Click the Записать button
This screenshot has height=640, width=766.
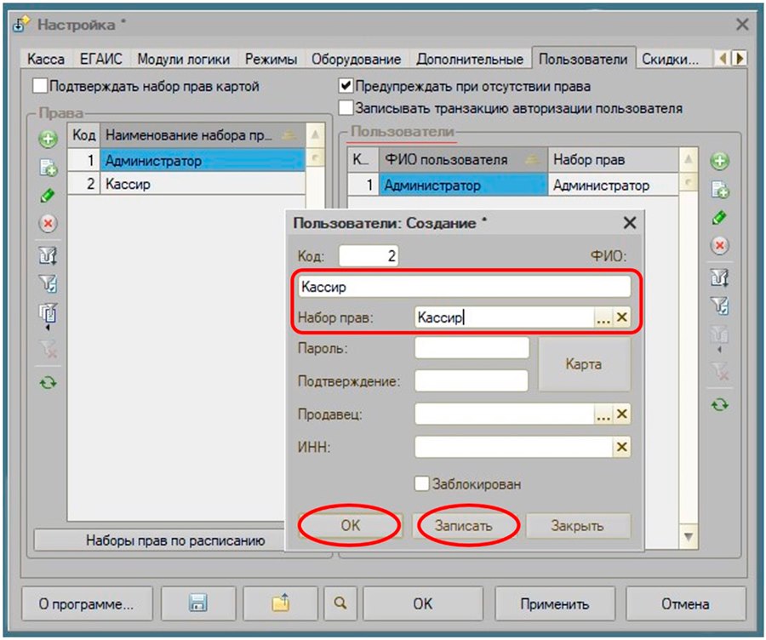(x=464, y=526)
